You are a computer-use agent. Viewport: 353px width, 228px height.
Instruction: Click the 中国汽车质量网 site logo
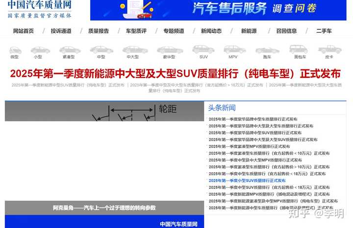point(39,9)
